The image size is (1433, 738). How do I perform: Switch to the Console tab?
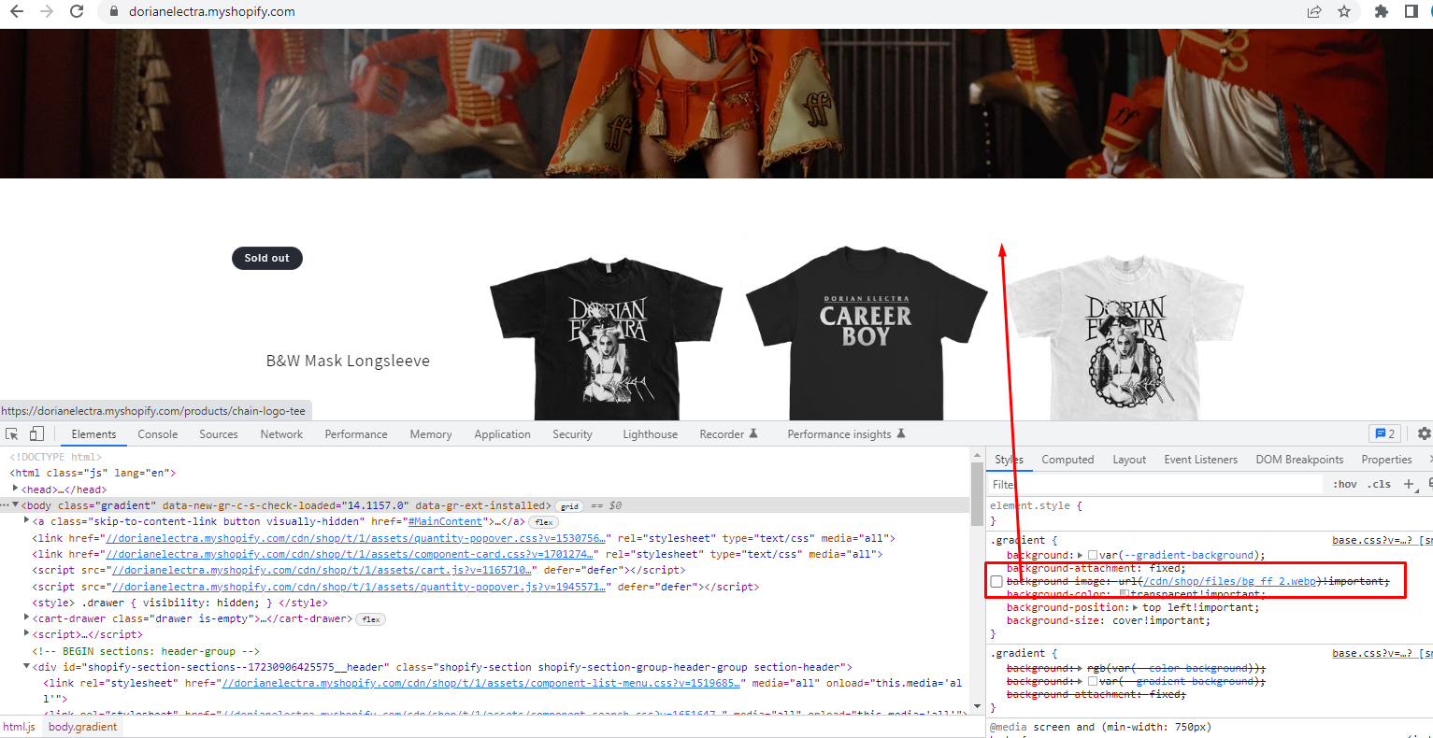[158, 434]
